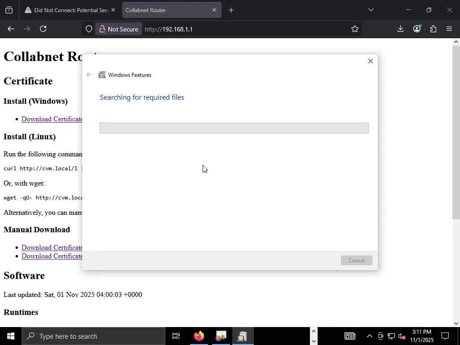Click the Firefox back arrow button

pos(11,29)
